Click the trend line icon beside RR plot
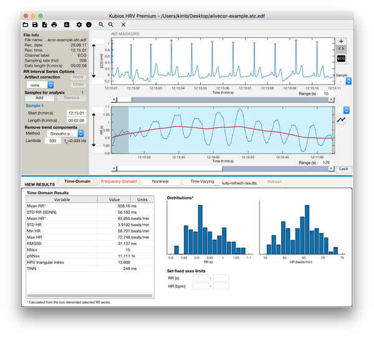Image resolution: width=374 pixels, height=337 pixels. [x=342, y=120]
